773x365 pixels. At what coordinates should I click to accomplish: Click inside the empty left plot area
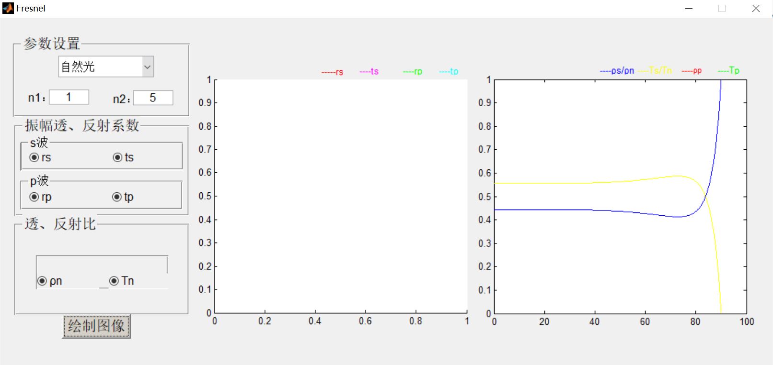click(341, 196)
